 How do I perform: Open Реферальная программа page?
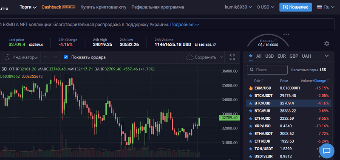coord(158,7)
